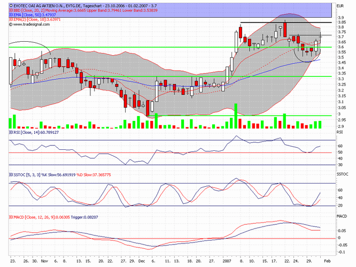Click the SSTOC label on right axis
Screen dimensions: 356x267
click(x=343, y=174)
